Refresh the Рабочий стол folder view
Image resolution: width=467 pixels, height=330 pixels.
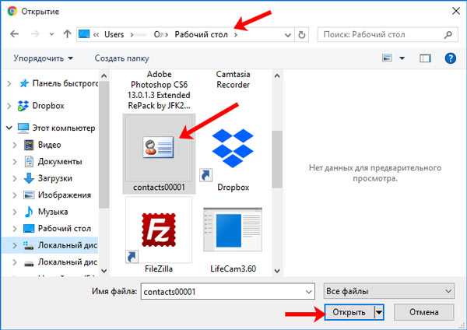click(x=301, y=35)
